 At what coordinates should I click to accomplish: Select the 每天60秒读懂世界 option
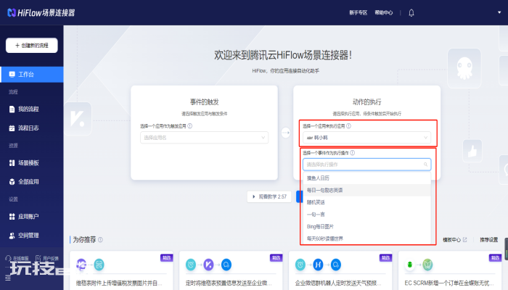click(x=366, y=239)
